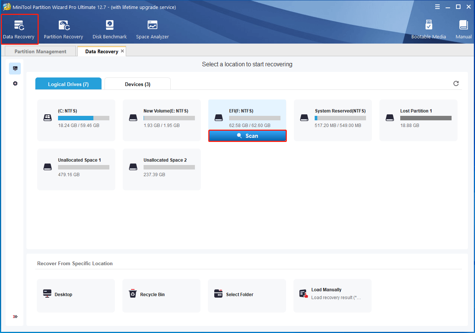Select the Data Recovery tab
The height and width of the screenshot is (333, 475).
(102, 51)
